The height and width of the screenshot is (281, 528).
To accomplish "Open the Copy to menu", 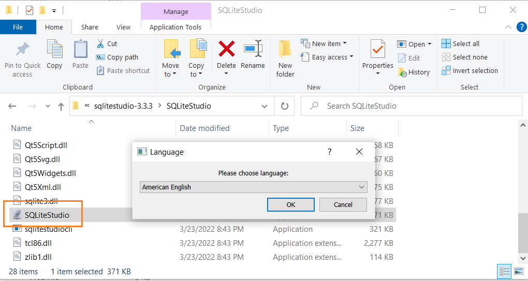I will pyautogui.click(x=196, y=58).
